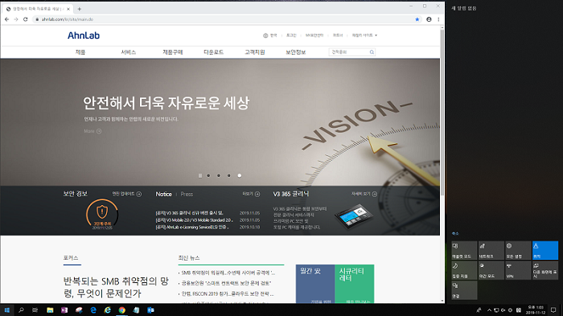Open the 보안정보 main menu item
This screenshot has width=563, height=316.
pos(295,52)
